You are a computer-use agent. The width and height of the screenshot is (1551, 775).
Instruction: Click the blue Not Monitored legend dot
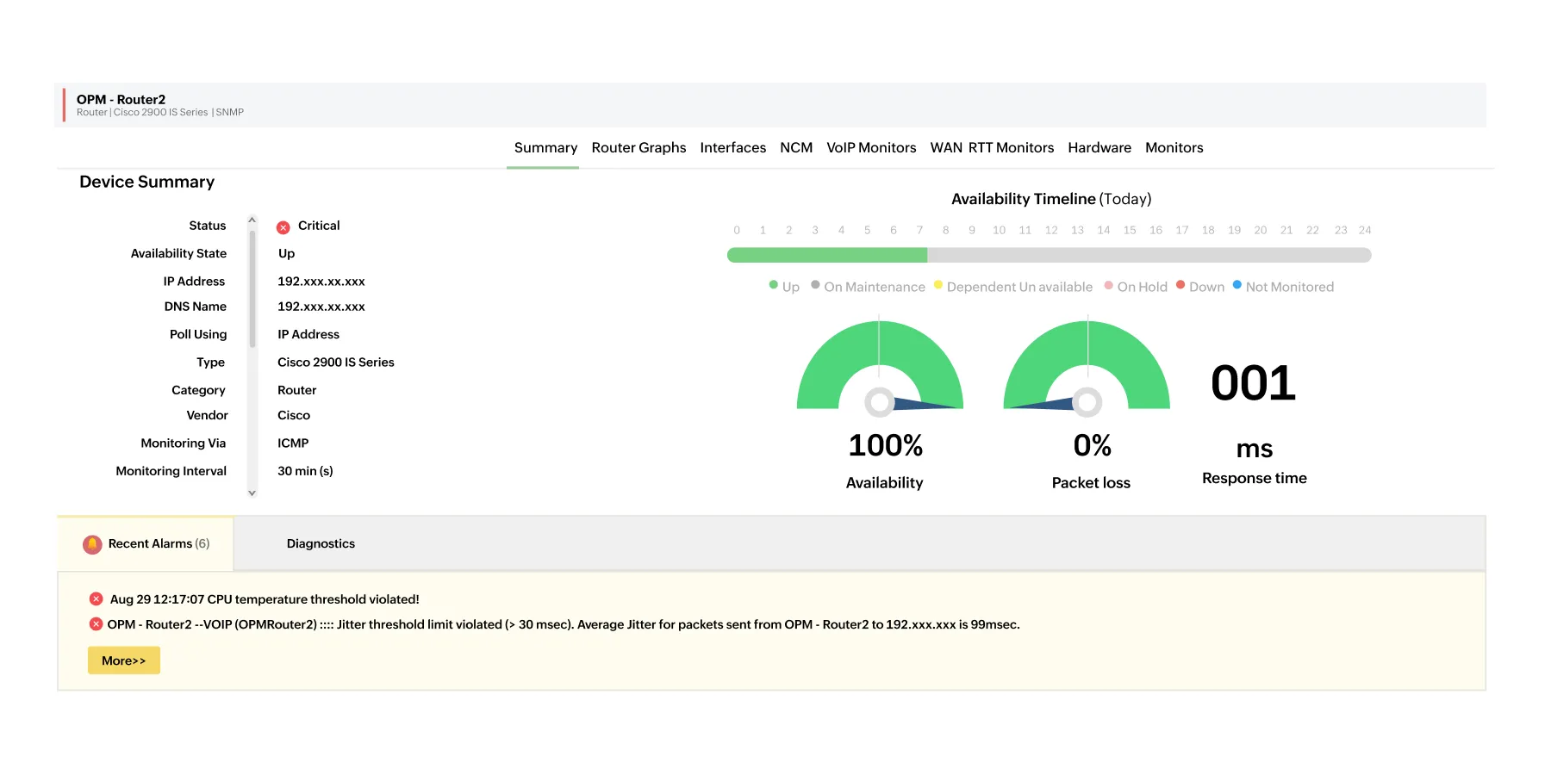[1237, 285]
